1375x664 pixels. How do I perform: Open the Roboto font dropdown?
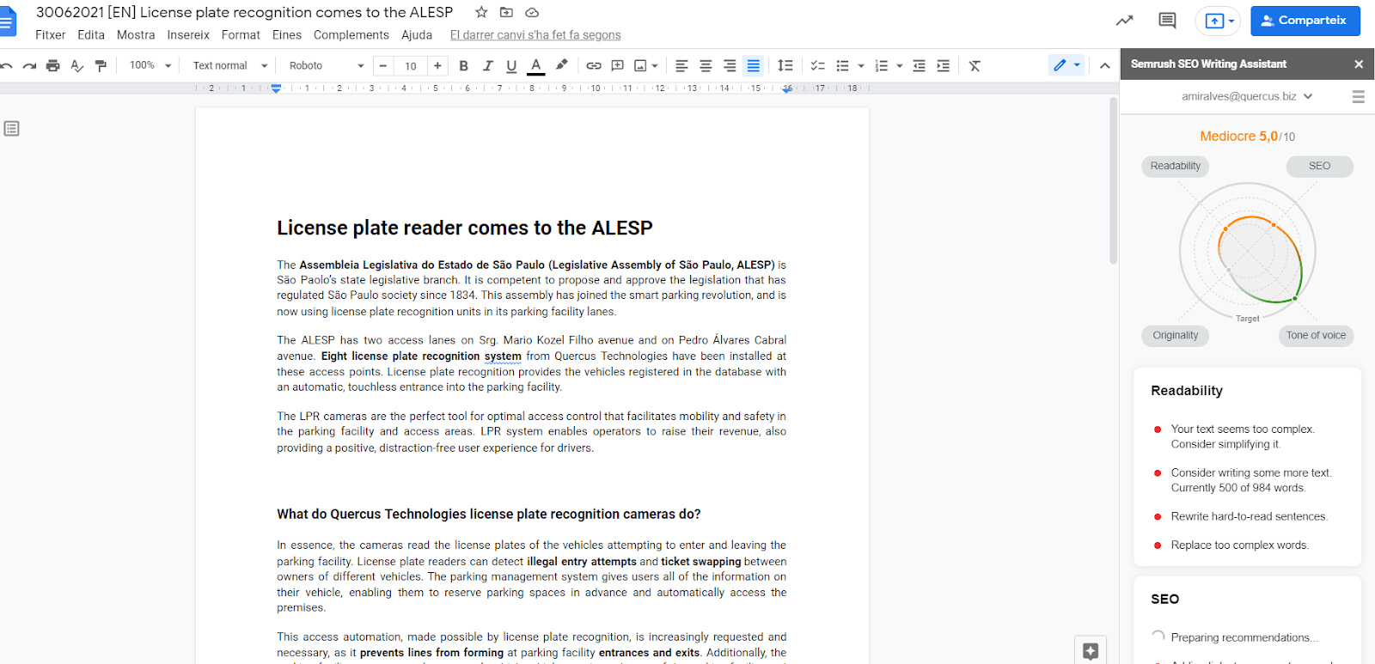[x=327, y=65]
